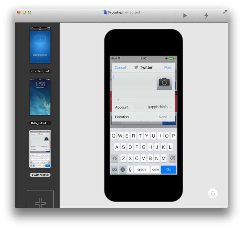Screen dimensions: 243x229
Task: Select the Crafted.psd thumbnail
Action: [40, 45]
